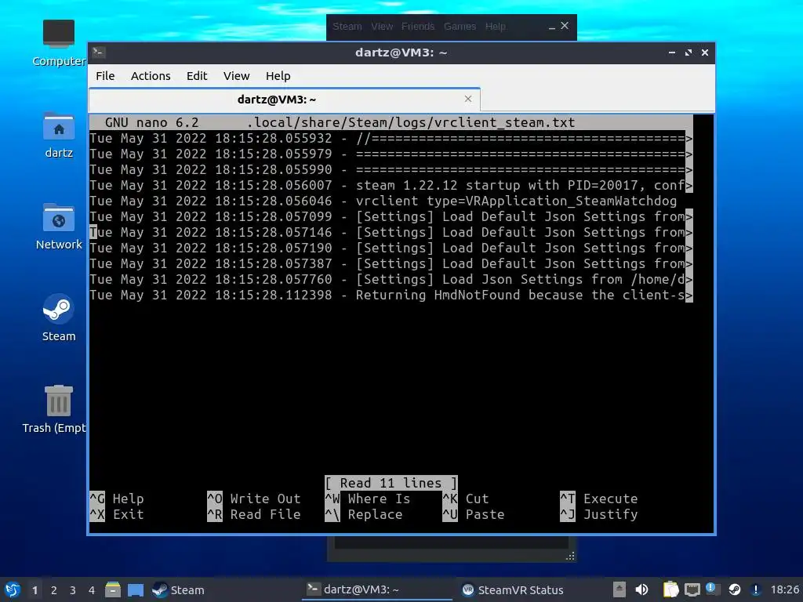
Task: Click the '^G Help' nano shortcut
Action: (x=117, y=499)
